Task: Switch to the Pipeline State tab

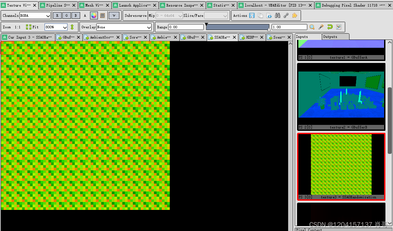Action: pos(58,5)
